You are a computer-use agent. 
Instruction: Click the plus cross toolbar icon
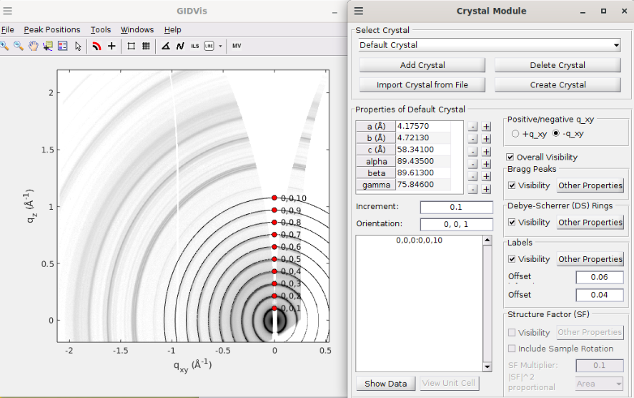[x=112, y=46]
